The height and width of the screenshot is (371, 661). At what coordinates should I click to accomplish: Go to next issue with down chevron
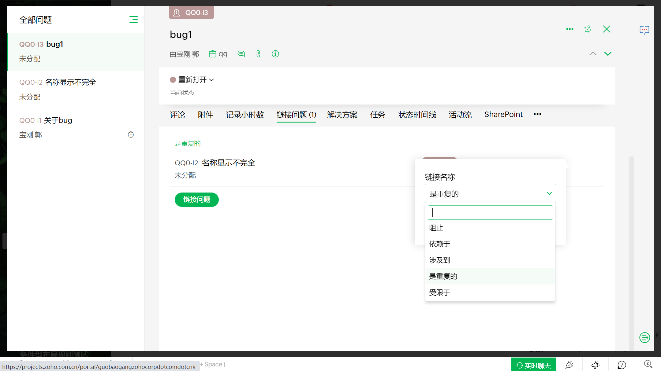(607, 54)
